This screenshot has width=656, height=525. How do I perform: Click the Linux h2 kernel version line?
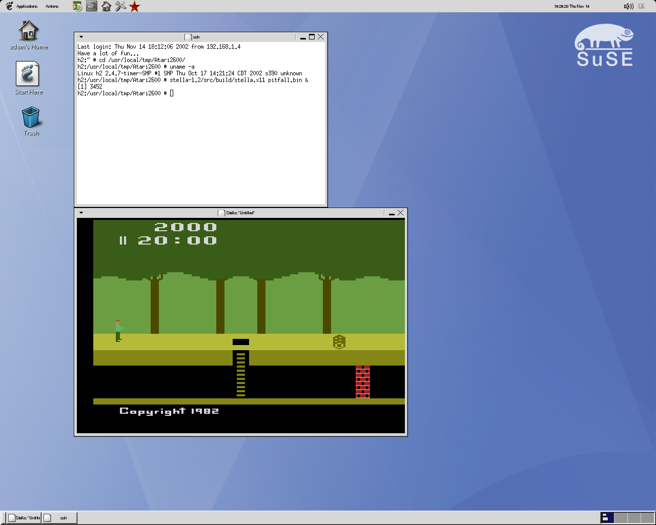(190, 73)
